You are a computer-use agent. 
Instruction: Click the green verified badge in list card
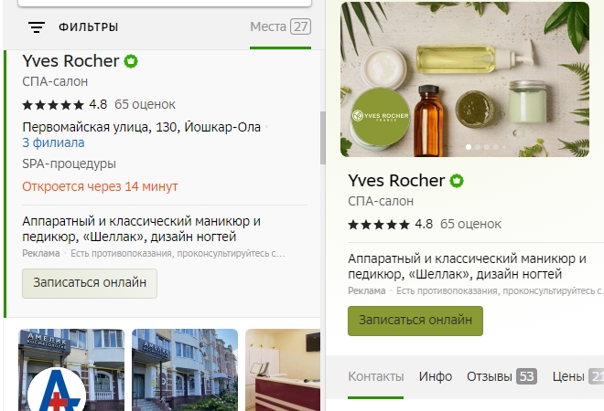(131, 61)
